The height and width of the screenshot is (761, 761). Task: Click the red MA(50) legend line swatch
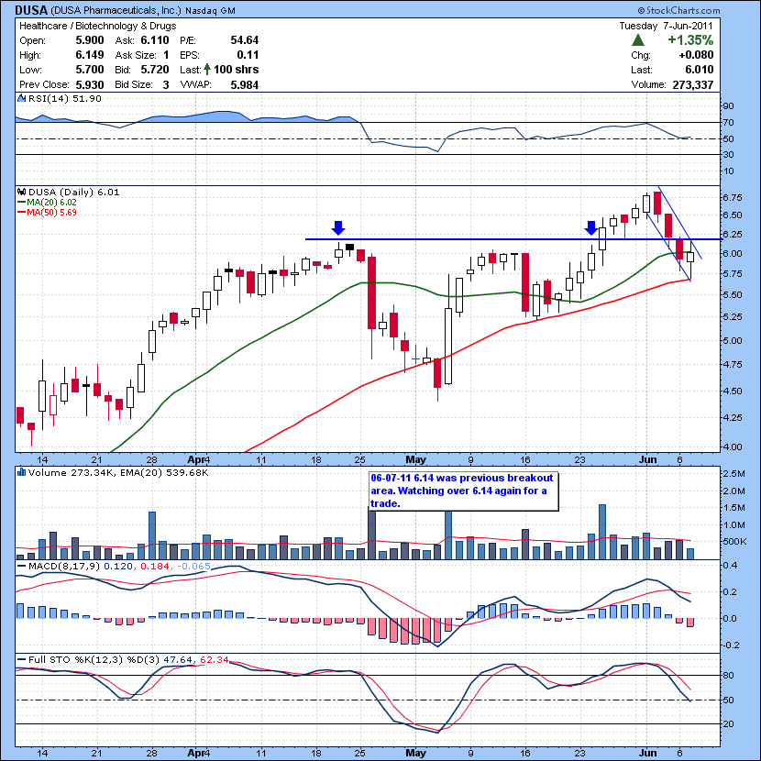(x=21, y=213)
